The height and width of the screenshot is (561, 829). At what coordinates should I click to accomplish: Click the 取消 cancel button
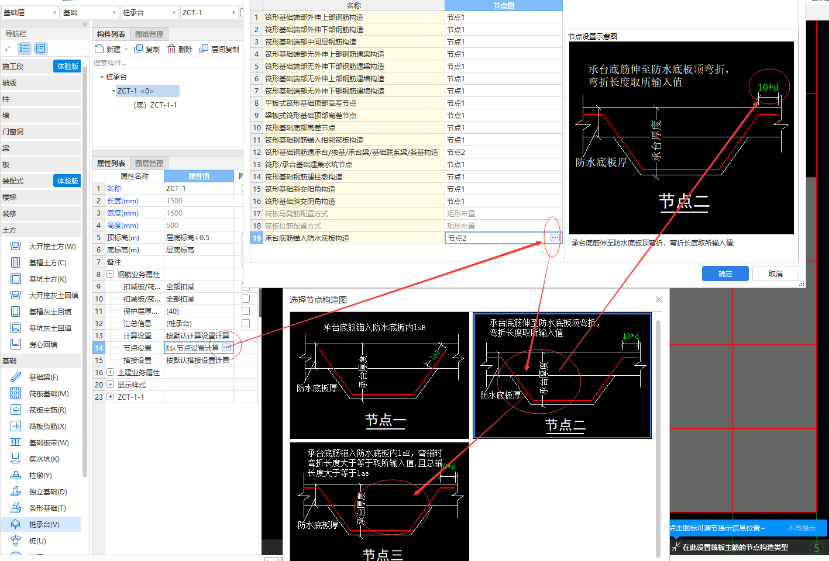776,273
